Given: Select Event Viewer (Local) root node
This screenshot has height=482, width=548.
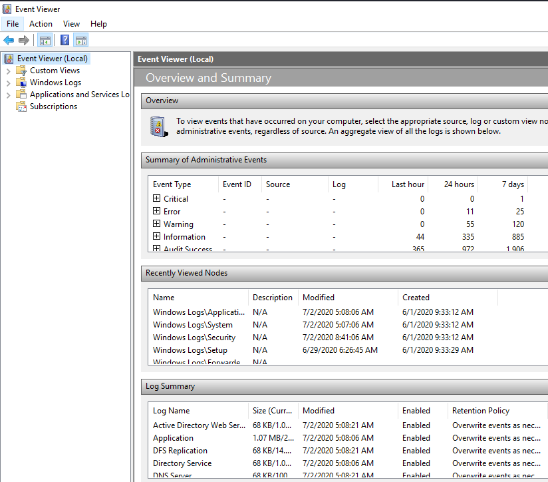Looking at the screenshot, I should coord(52,59).
